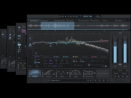Select the Equalizer module tile
The width and height of the screenshot is (131, 98).
pyautogui.click(x=35, y=73)
